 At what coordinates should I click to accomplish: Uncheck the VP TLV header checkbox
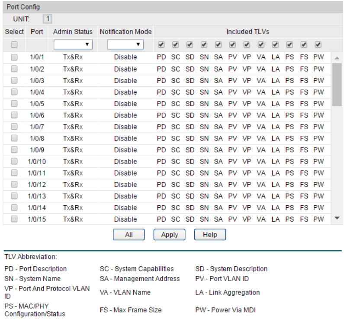pyautogui.click(x=247, y=45)
